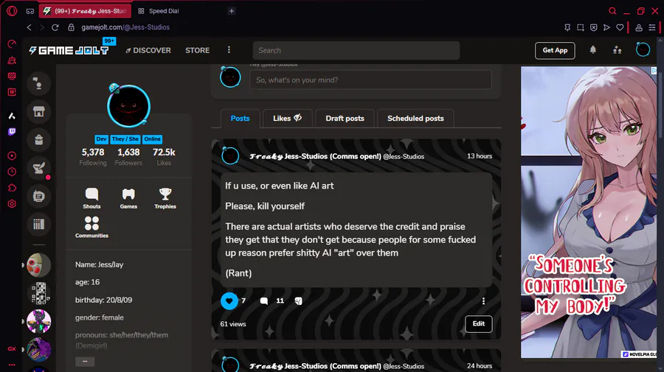Click the Get App button

pos(555,50)
